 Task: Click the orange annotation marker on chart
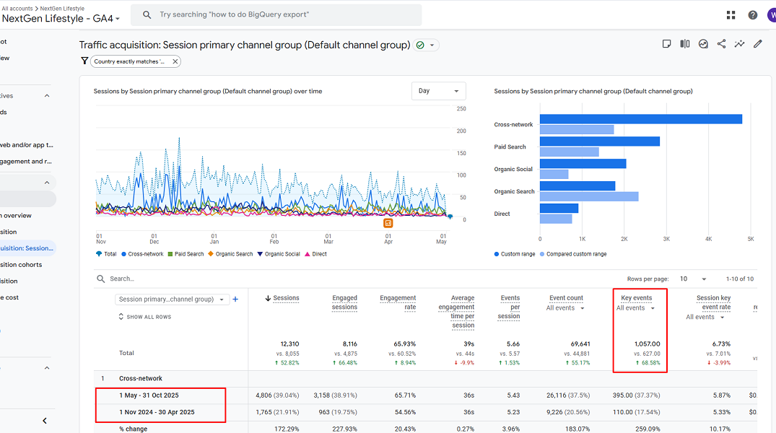[x=388, y=223]
